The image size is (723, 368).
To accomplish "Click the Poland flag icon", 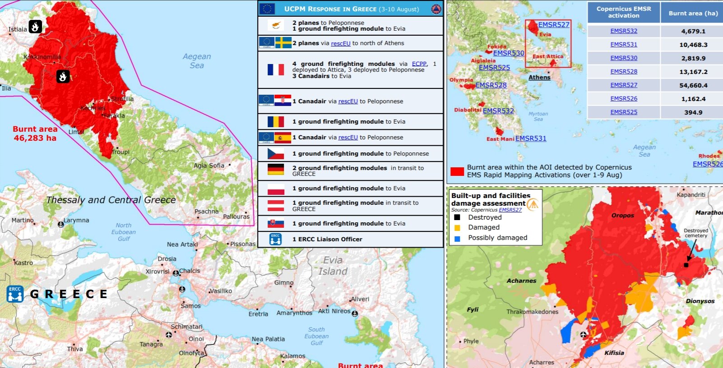I will pos(276,189).
